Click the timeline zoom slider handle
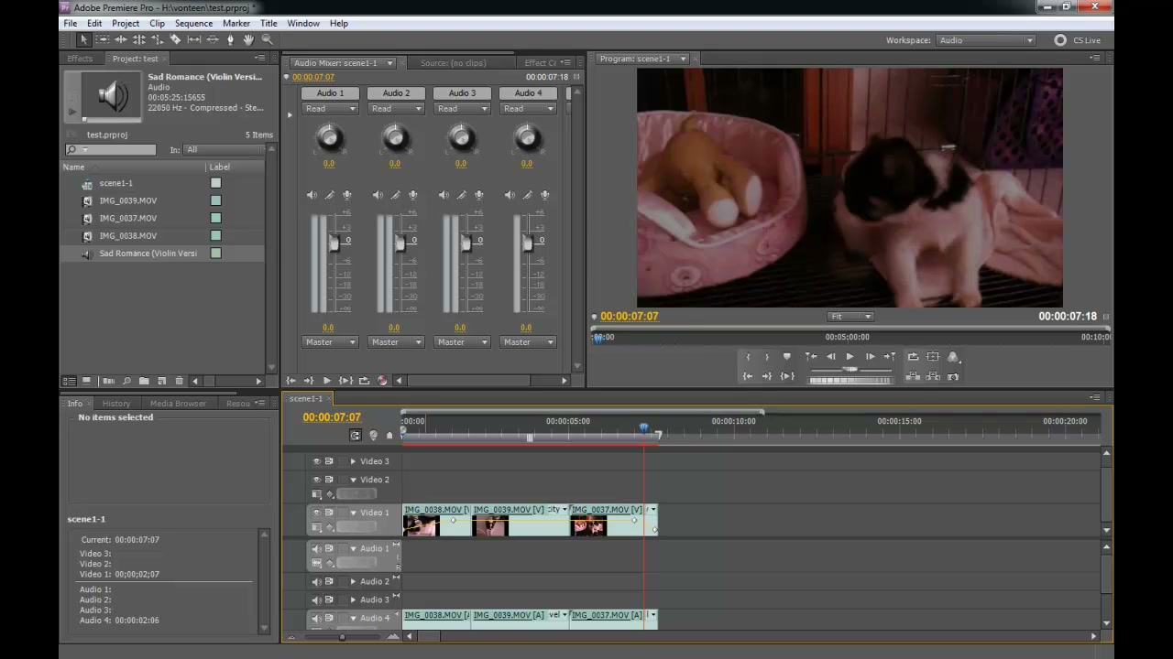This screenshot has width=1173, height=659. pyautogui.click(x=342, y=637)
